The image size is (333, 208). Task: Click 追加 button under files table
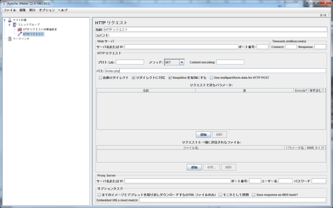pos(194,167)
